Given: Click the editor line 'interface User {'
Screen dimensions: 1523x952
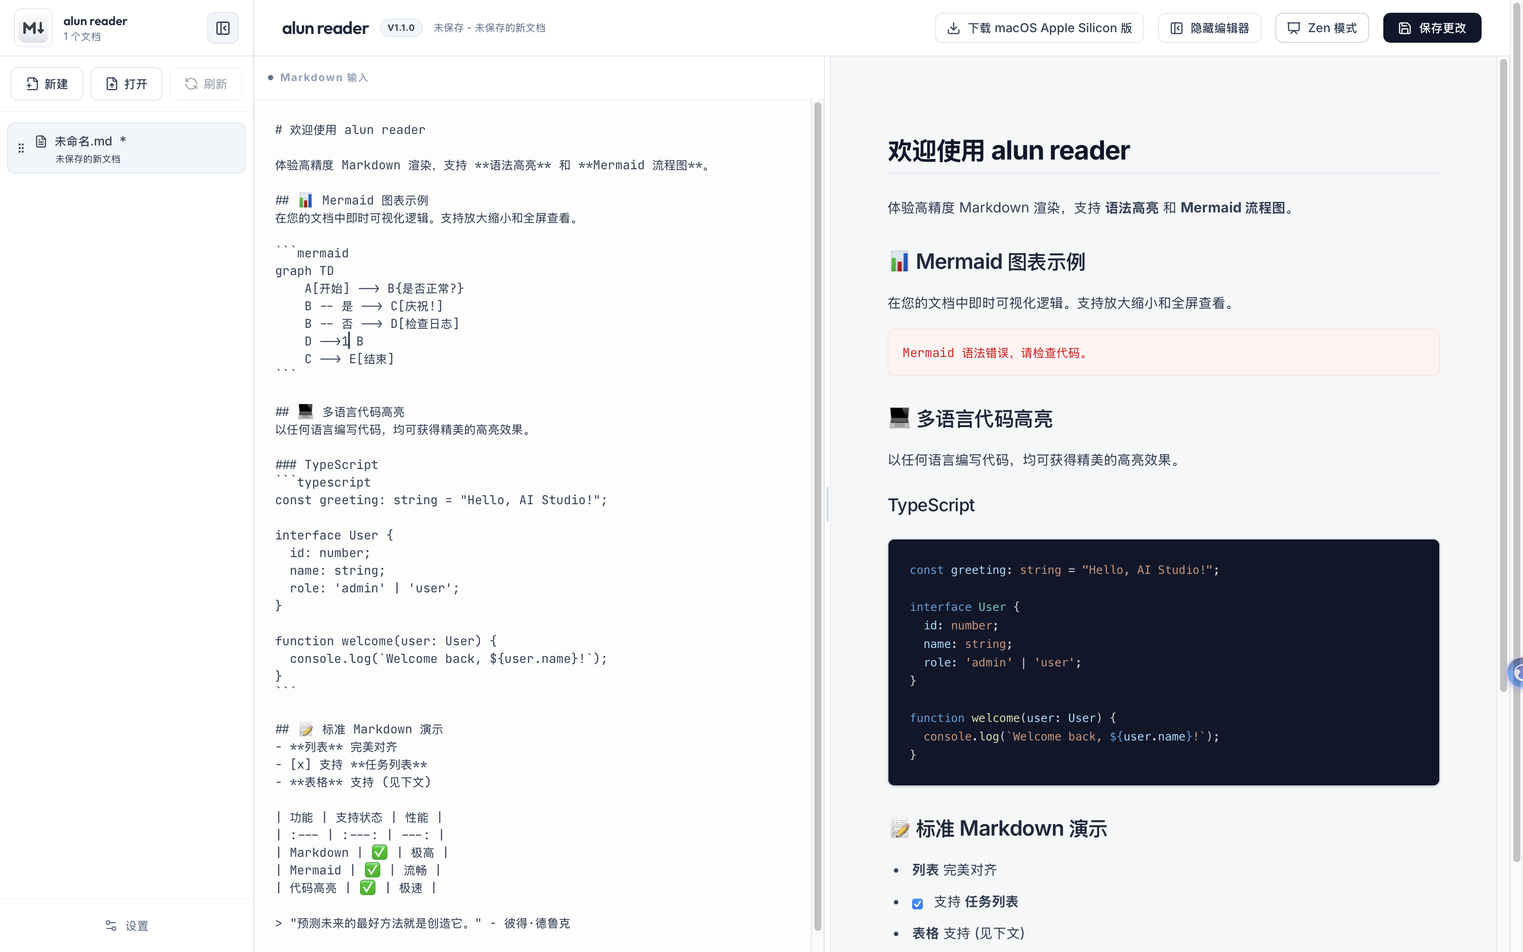Looking at the screenshot, I should pos(334,535).
